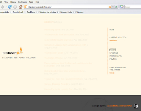Screen dimensions: 141x111
Task: Open the View menu
Action: [x=6, y=2]
